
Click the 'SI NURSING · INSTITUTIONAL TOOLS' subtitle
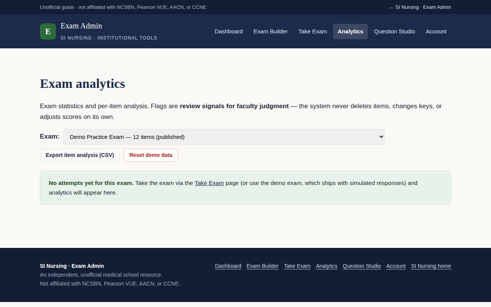(109, 38)
